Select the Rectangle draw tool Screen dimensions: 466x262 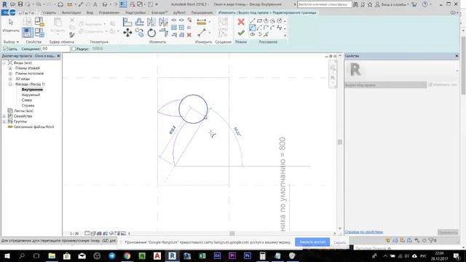tap(259, 21)
